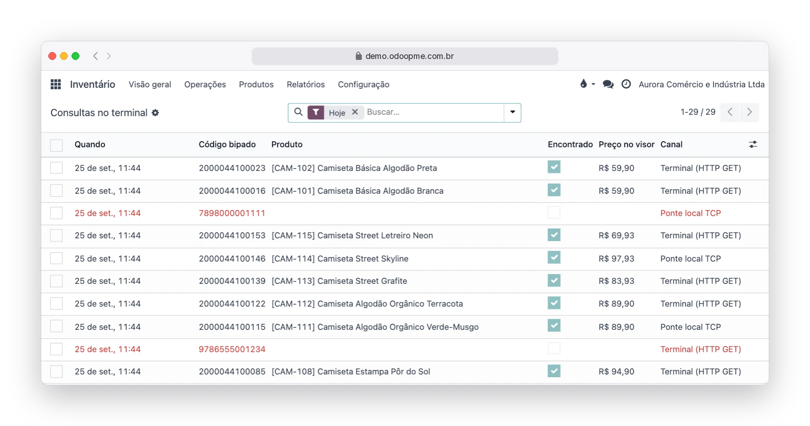This screenshot has width=810, height=426.
Task: Expand the search options dropdown arrow
Action: click(513, 112)
